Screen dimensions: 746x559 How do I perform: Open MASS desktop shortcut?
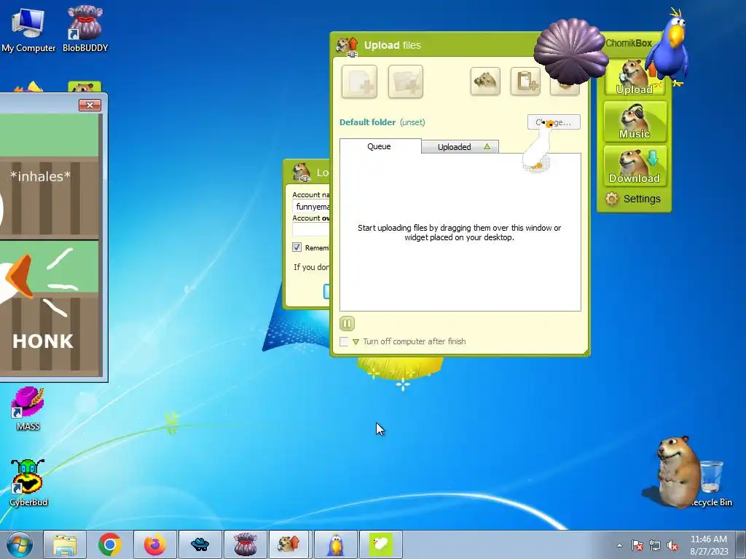(x=28, y=409)
